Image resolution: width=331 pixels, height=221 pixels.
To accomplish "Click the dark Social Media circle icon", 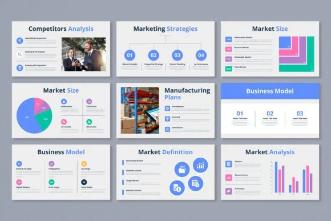I will (84, 182).
